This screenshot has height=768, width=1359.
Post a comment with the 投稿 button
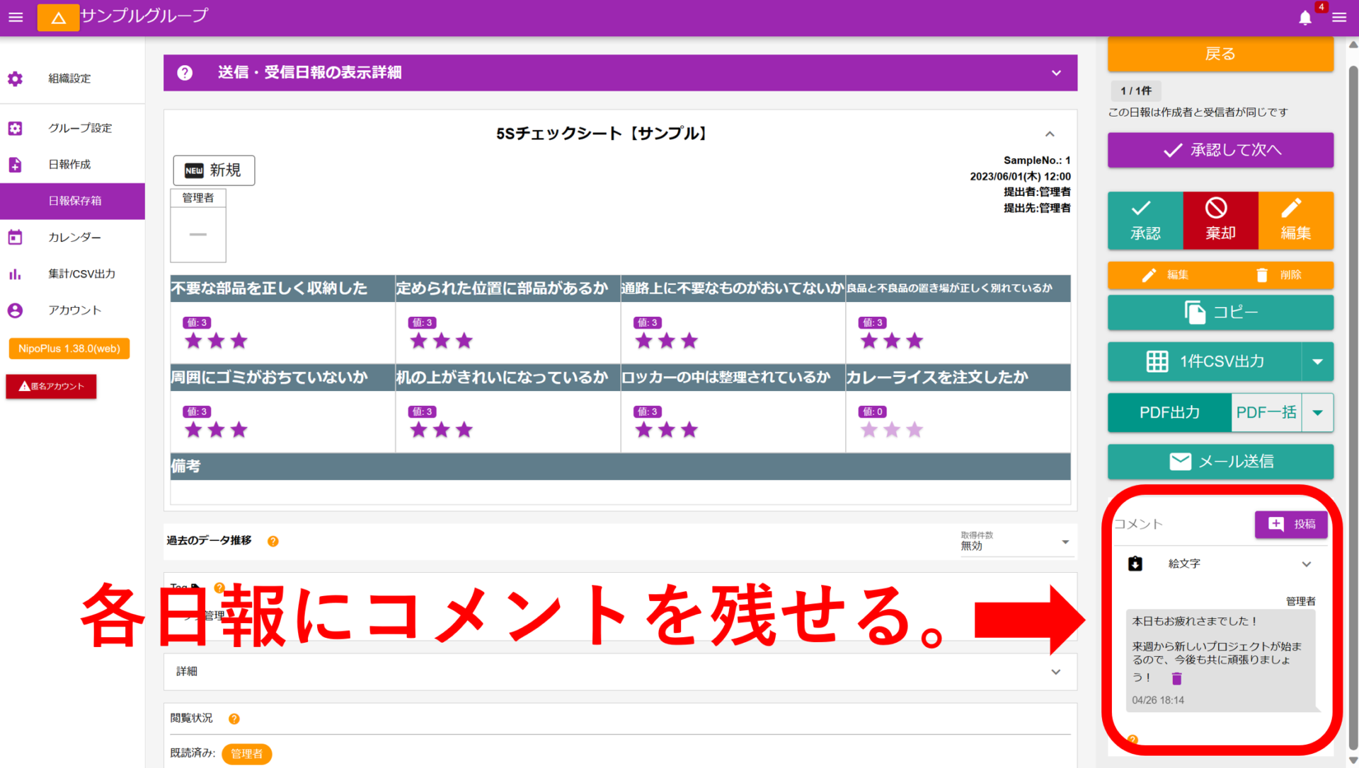click(1291, 524)
